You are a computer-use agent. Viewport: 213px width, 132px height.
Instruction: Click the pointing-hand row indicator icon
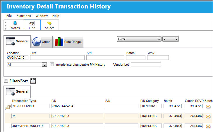[x=8, y=107]
